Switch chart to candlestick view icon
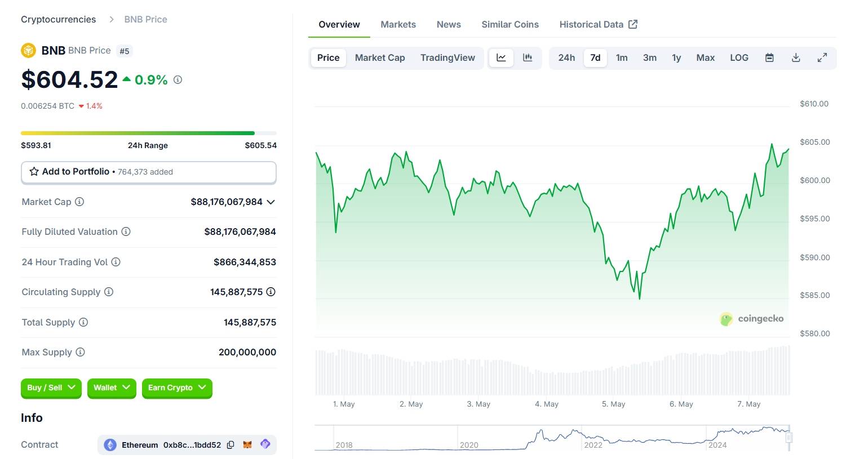Viewport: 842px width, 459px height. coord(528,57)
